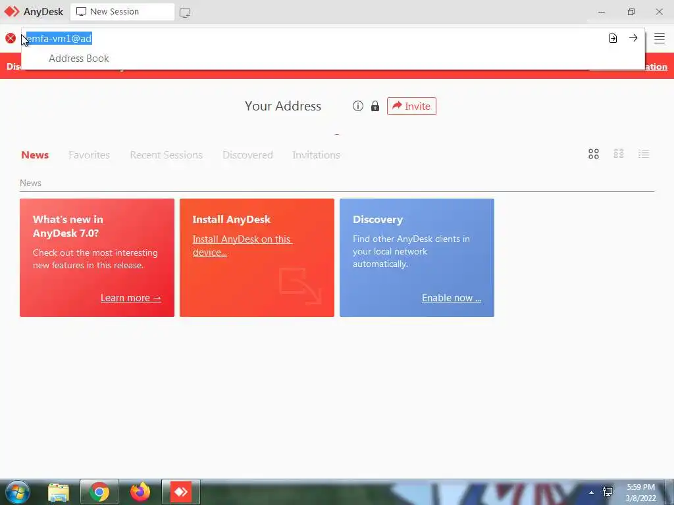Viewport: 674px width, 505px height.
Task: Launch Google Chrome from the taskbar
Action: pos(99,492)
